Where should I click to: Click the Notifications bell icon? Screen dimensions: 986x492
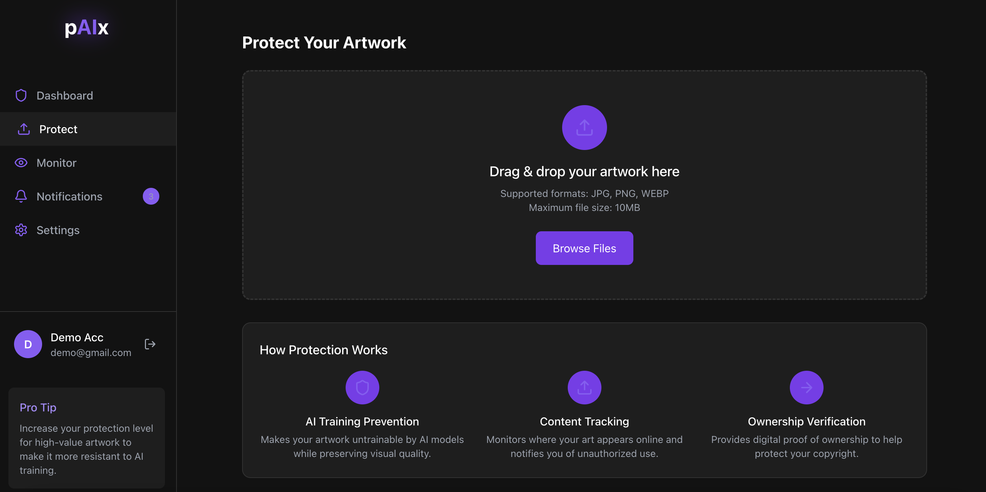click(21, 197)
